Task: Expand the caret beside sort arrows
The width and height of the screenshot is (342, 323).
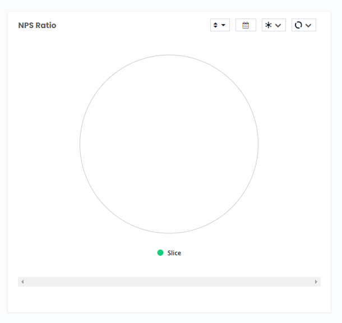Action: pyautogui.click(x=224, y=25)
